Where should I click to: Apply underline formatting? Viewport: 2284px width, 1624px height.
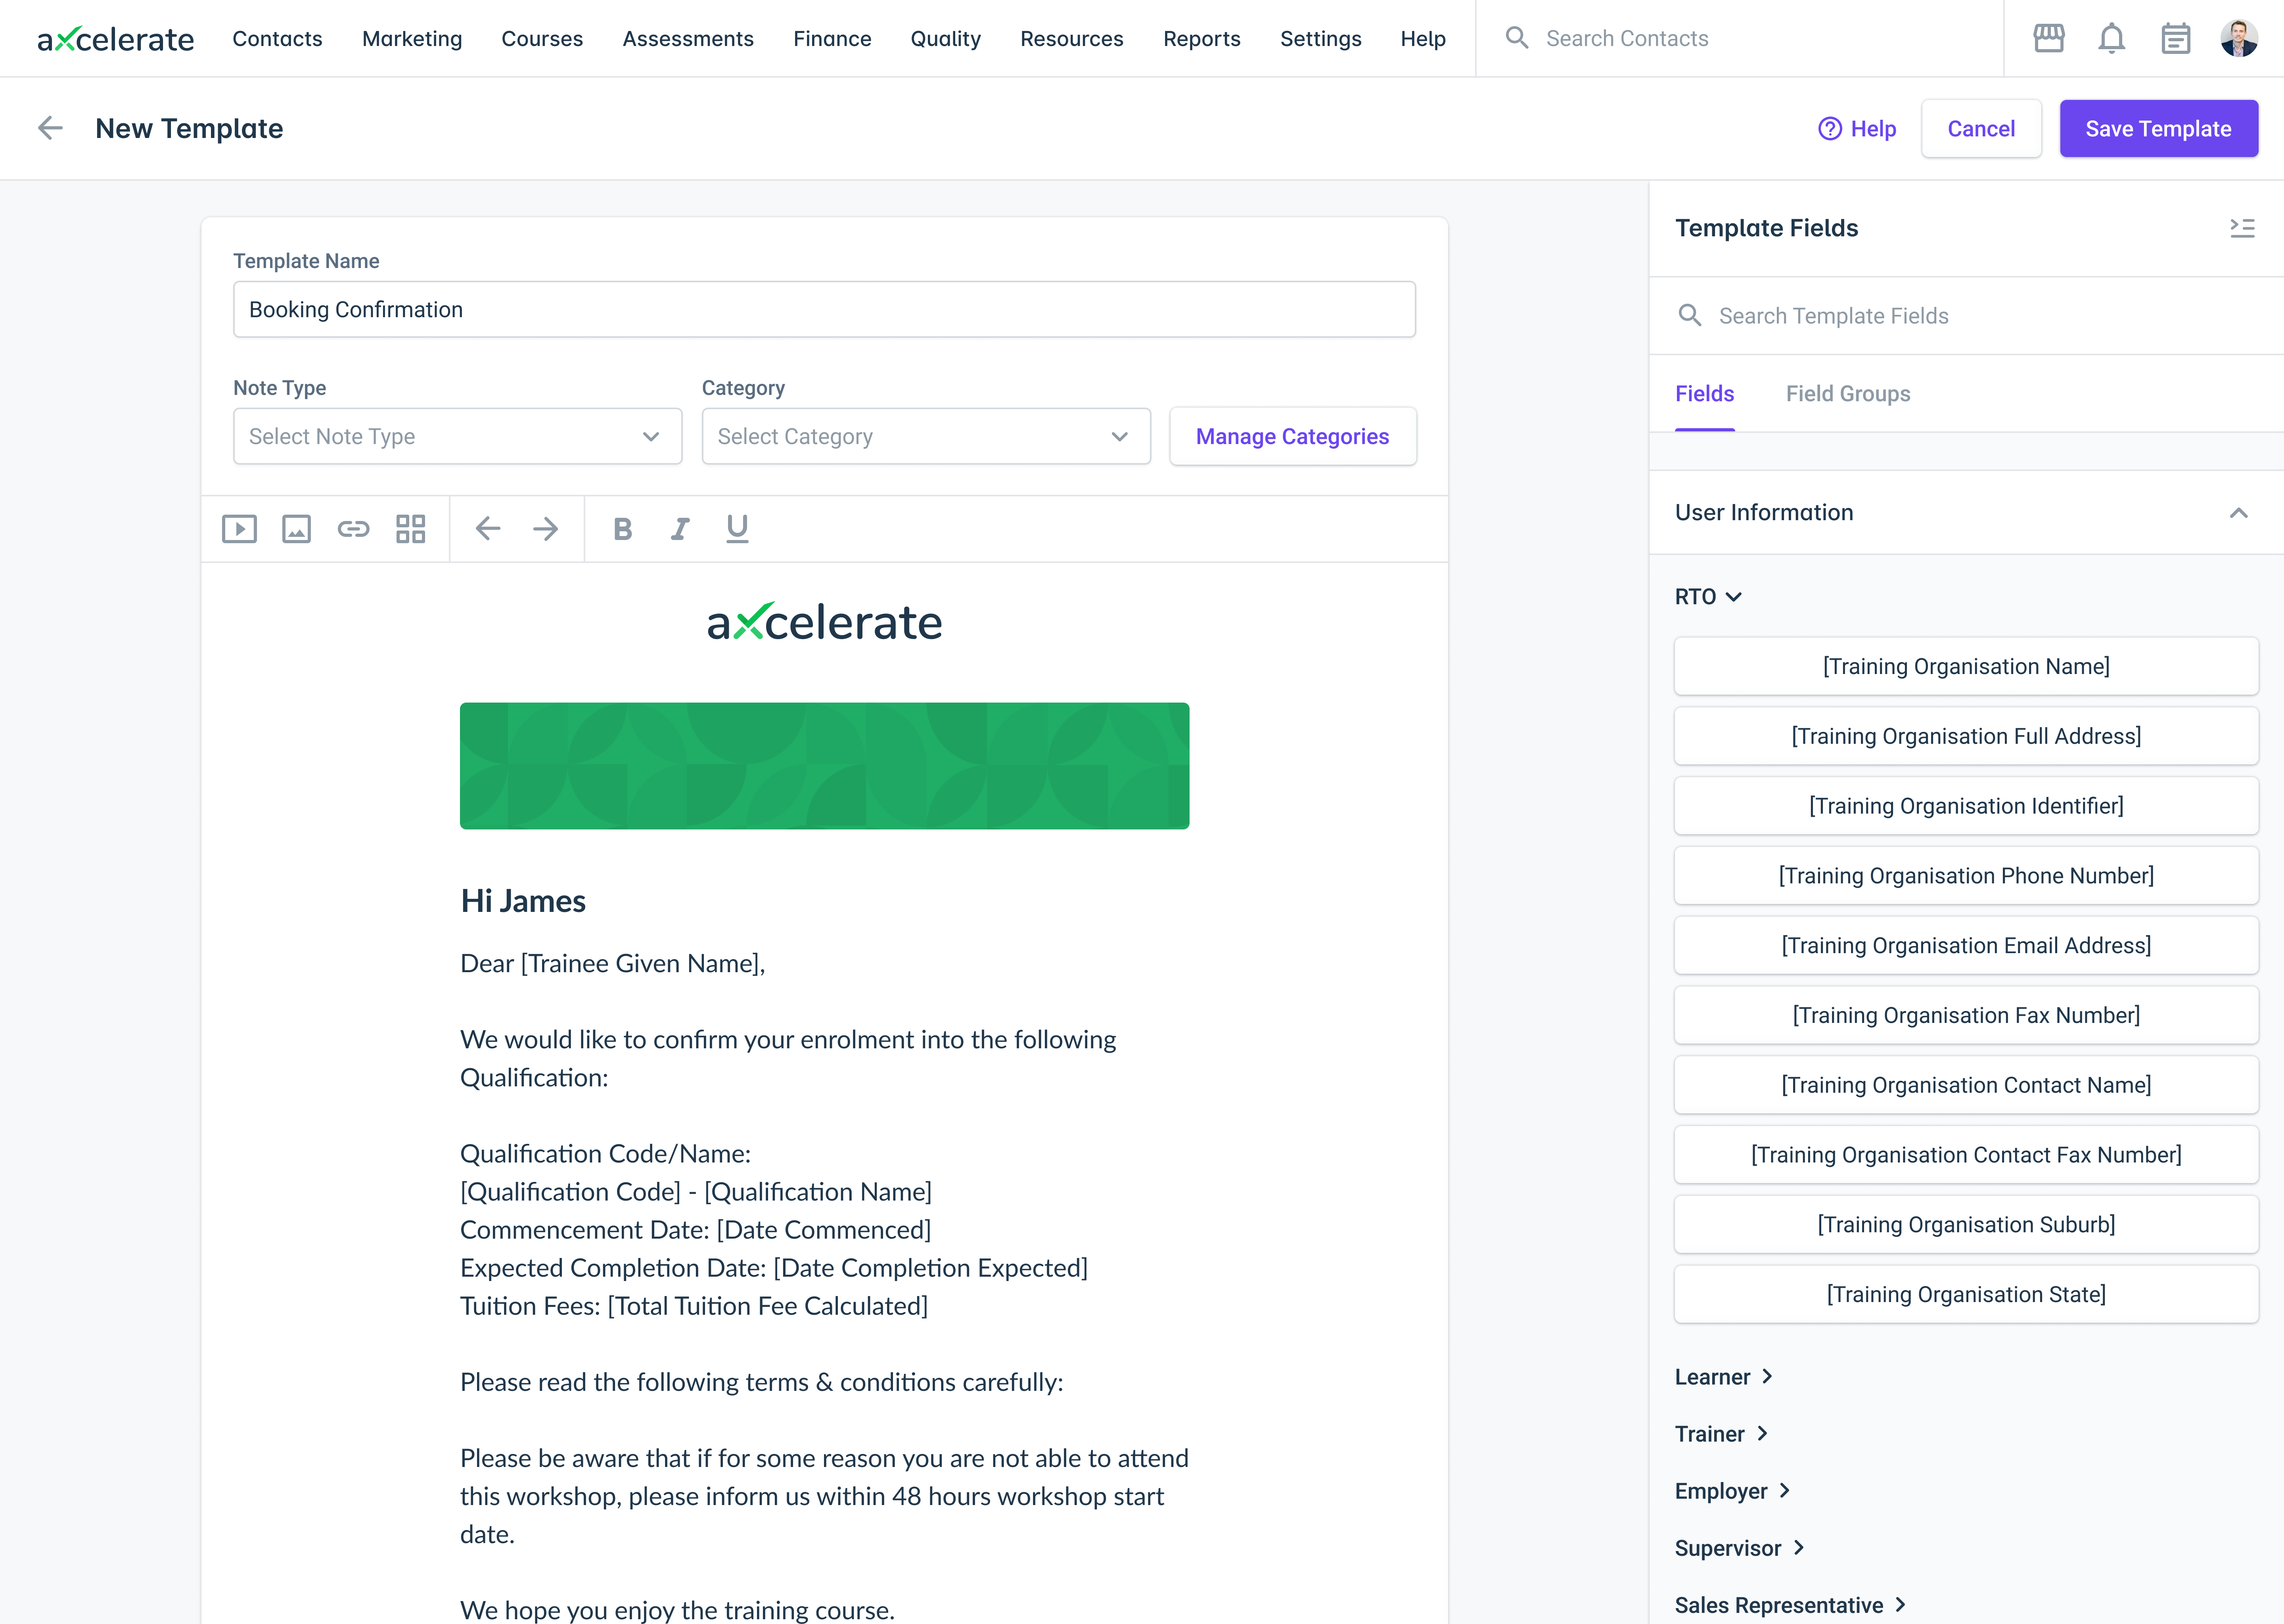[737, 528]
